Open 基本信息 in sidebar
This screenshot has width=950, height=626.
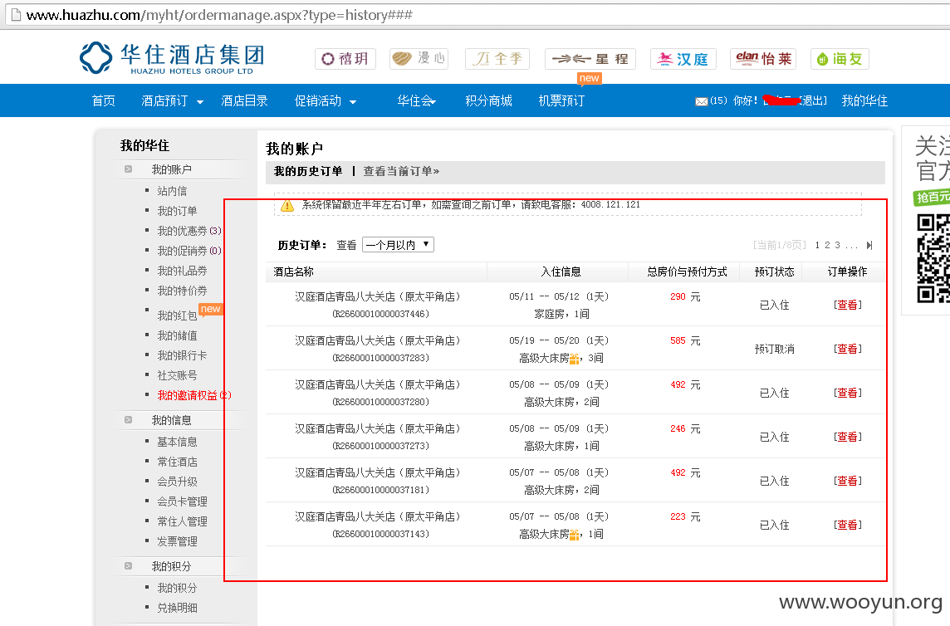[177, 442]
